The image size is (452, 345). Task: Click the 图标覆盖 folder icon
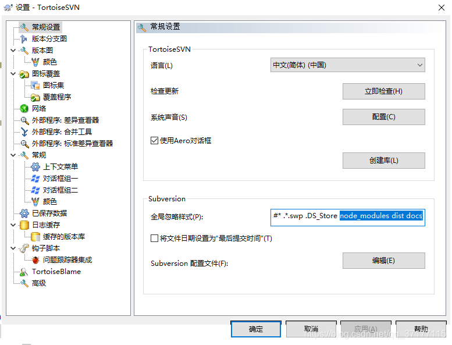coord(24,74)
